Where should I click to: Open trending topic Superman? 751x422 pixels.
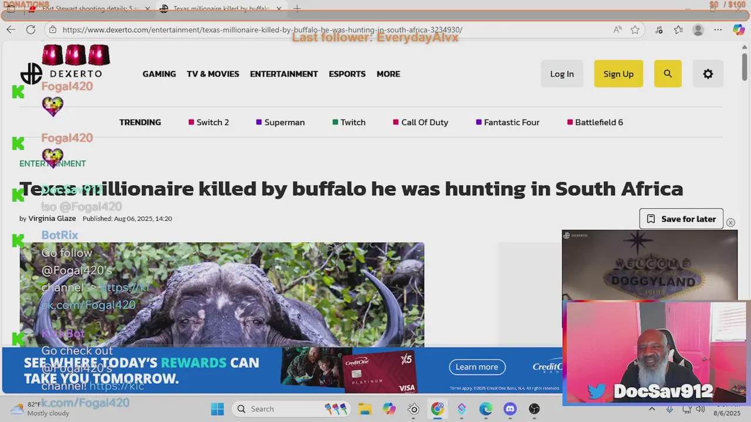point(280,122)
